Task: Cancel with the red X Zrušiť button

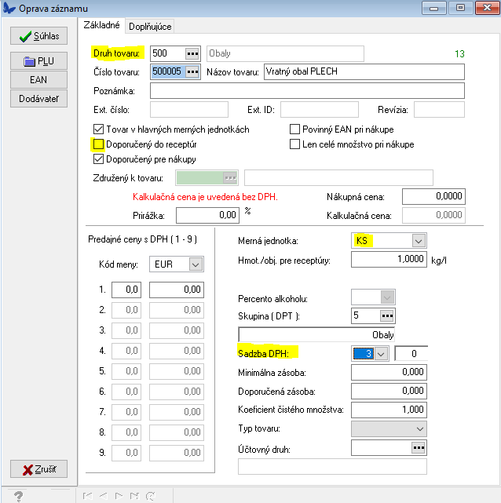Action: coord(39,469)
